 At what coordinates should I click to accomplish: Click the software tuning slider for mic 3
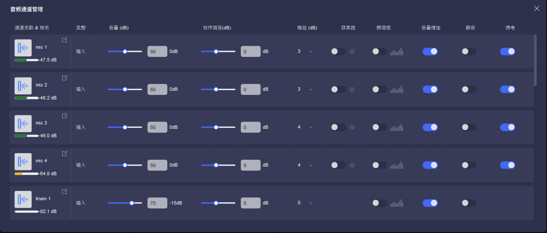(218, 127)
